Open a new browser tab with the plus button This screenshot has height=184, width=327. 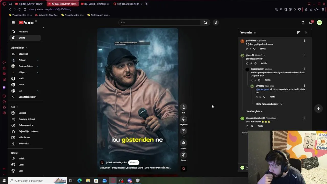146,4
